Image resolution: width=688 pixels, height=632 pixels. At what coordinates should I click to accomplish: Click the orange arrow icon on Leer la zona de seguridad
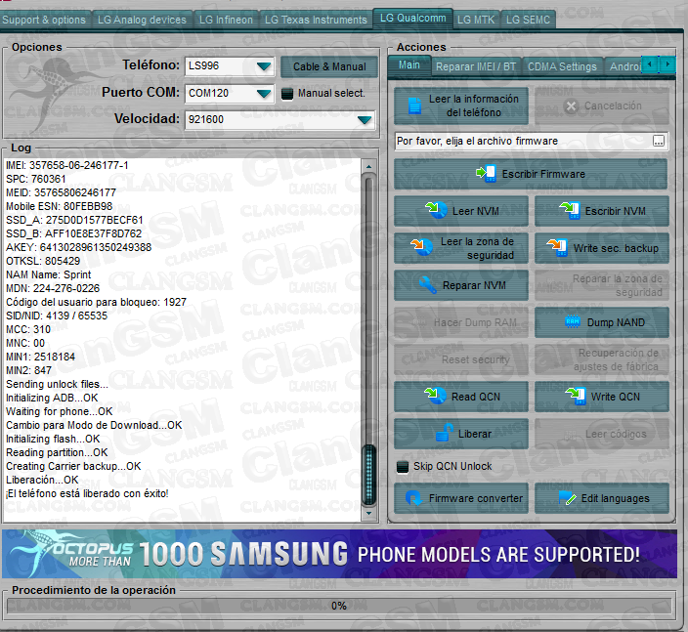point(422,247)
